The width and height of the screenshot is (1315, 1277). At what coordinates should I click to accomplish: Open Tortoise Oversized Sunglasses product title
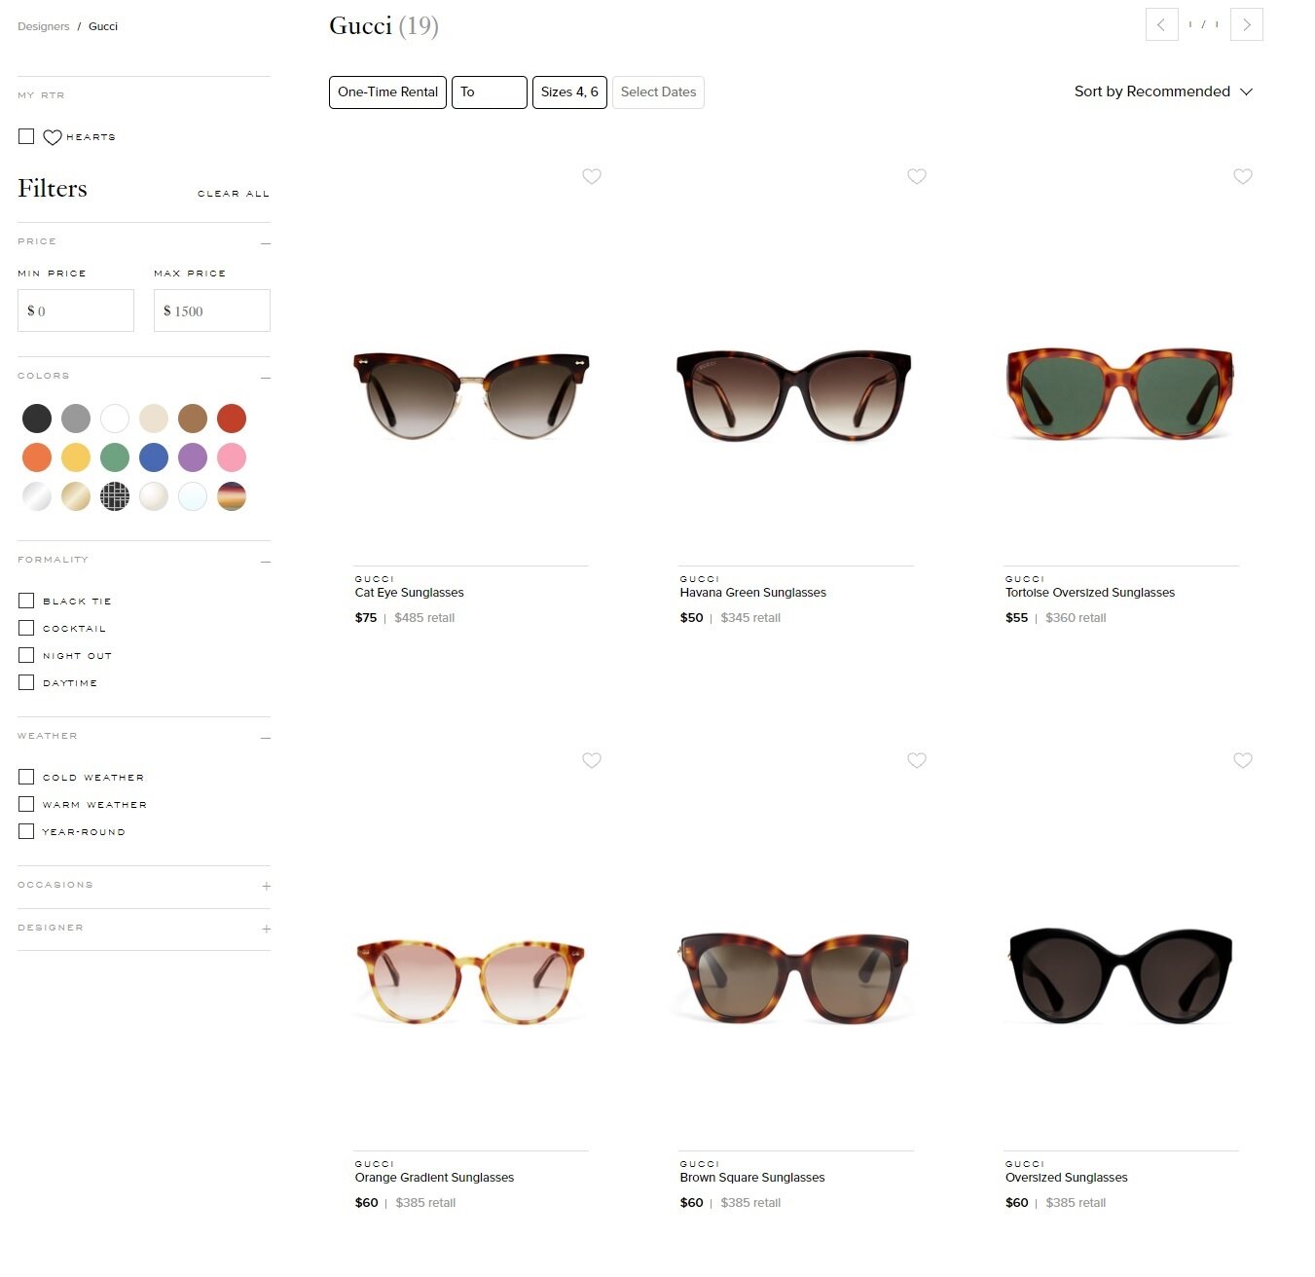pos(1090,593)
